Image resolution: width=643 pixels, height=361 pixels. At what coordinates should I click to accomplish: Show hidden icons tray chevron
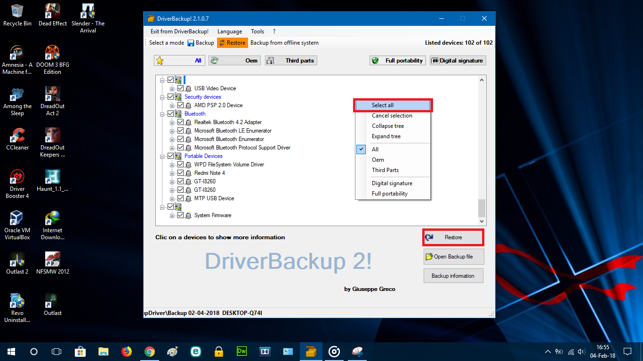tap(548, 351)
